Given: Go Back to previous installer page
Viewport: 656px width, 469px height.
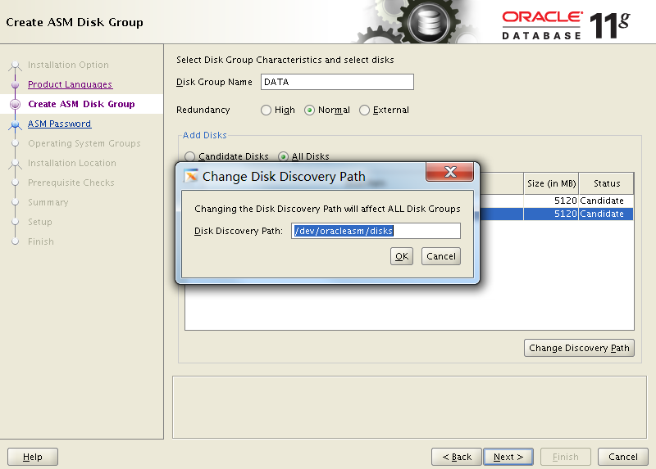Looking at the screenshot, I should pos(457,457).
